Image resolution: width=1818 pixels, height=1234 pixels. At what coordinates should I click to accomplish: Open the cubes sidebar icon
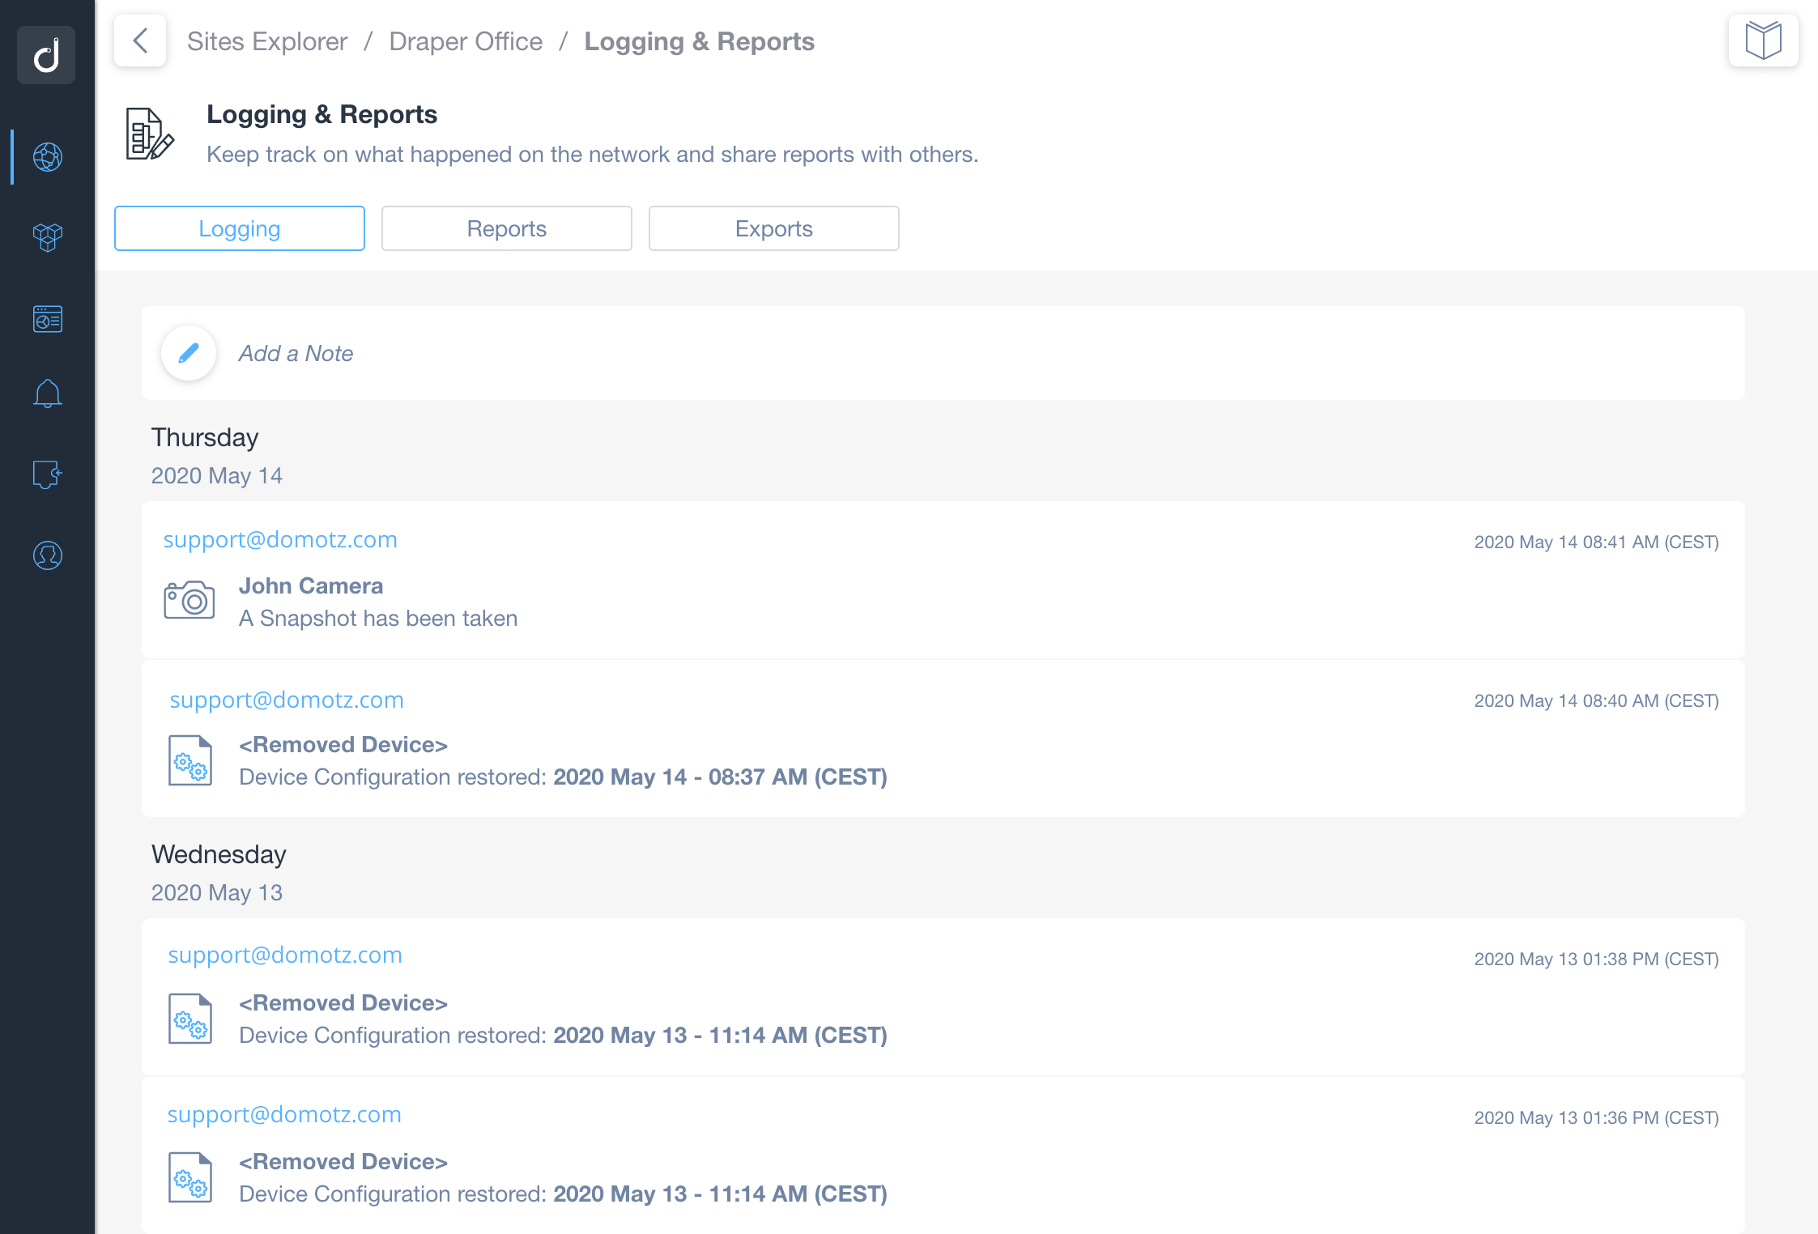pos(48,237)
